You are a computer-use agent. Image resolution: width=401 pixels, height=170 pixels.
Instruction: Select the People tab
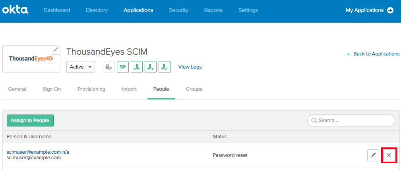(161, 89)
